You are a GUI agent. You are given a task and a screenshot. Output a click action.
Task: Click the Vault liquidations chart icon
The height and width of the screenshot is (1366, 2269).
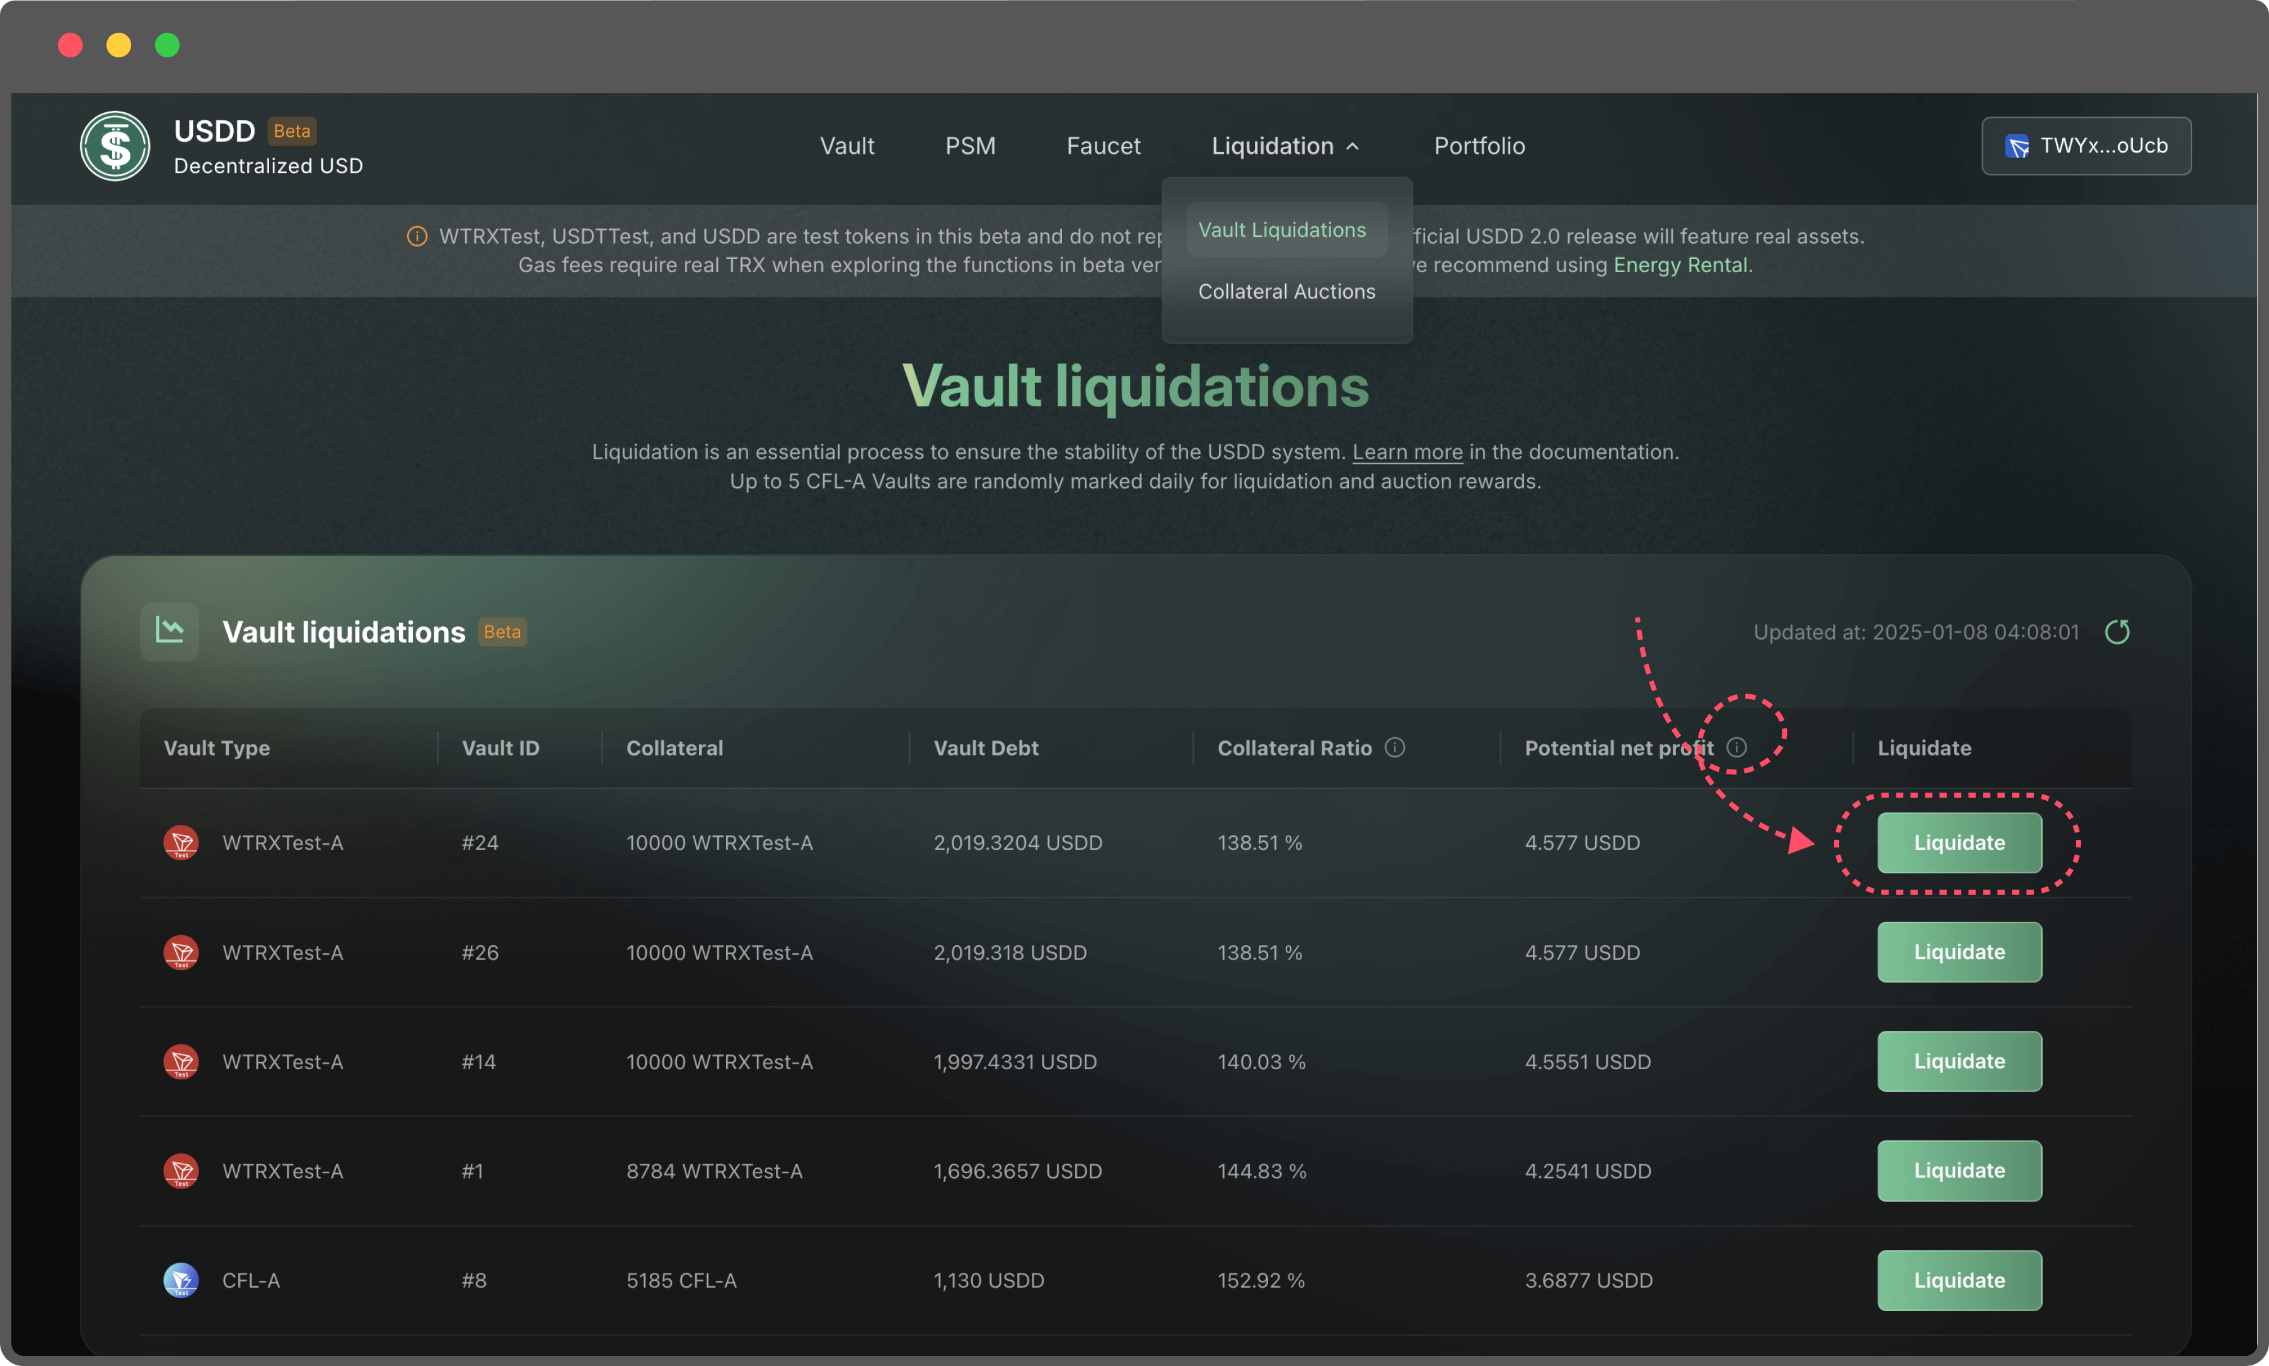(x=170, y=631)
